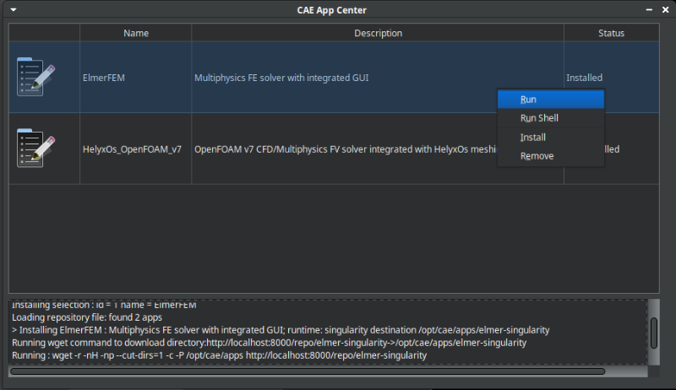This screenshot has height=390, width=676.
Task: Sort by the Status column header
Action: tap(611, 33)
